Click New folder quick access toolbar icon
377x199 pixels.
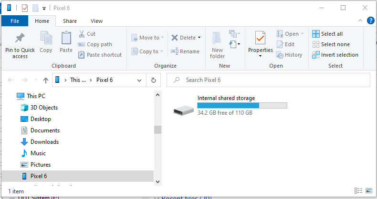click(35, 8)
